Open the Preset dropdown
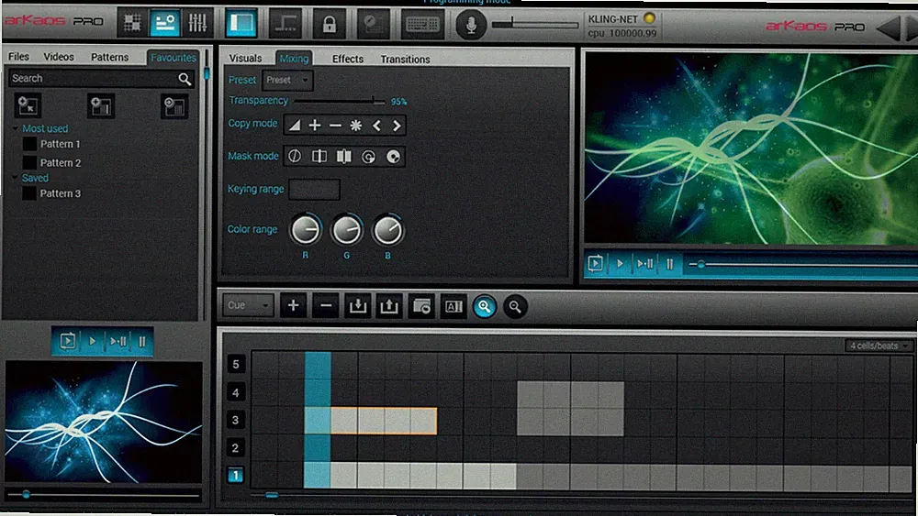918x516 pixels. pyautogui.click(x=287, y=80)
